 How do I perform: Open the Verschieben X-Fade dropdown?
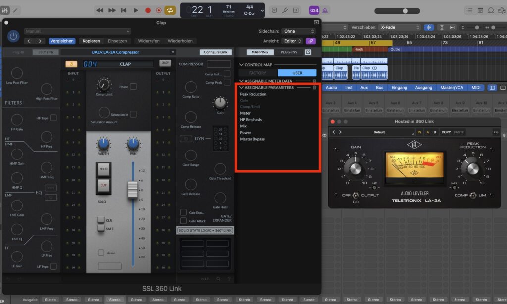[400, 28]
